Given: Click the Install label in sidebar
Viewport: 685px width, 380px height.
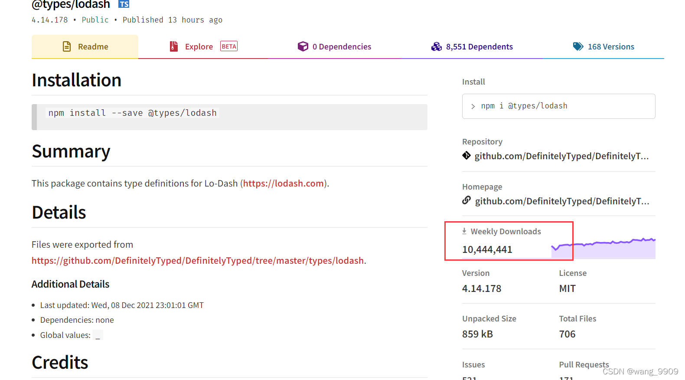Looking at the screenshot, I should pyautogui.click(x=473, y=82).
